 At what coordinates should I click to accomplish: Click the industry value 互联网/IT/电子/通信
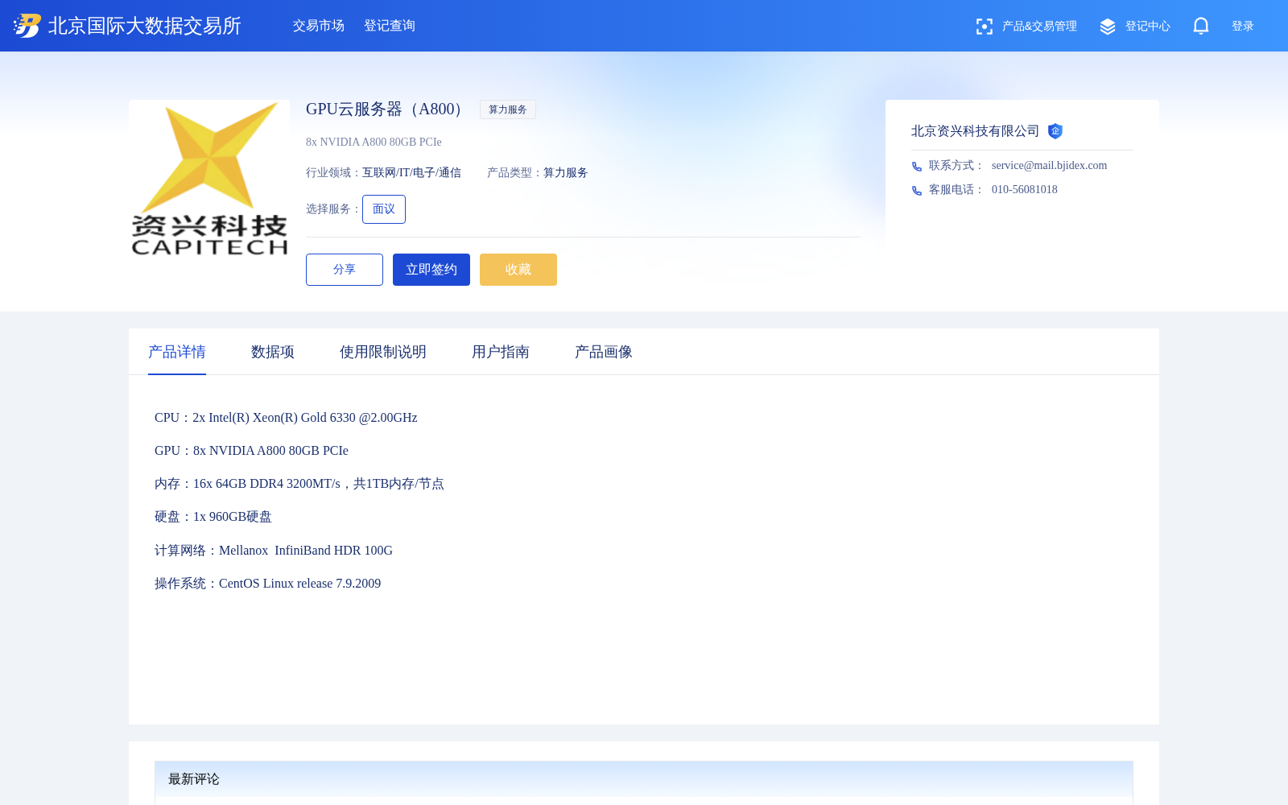pos(411,172)
